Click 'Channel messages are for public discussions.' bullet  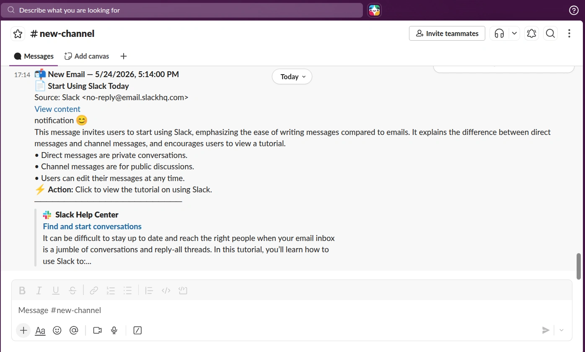114,166
